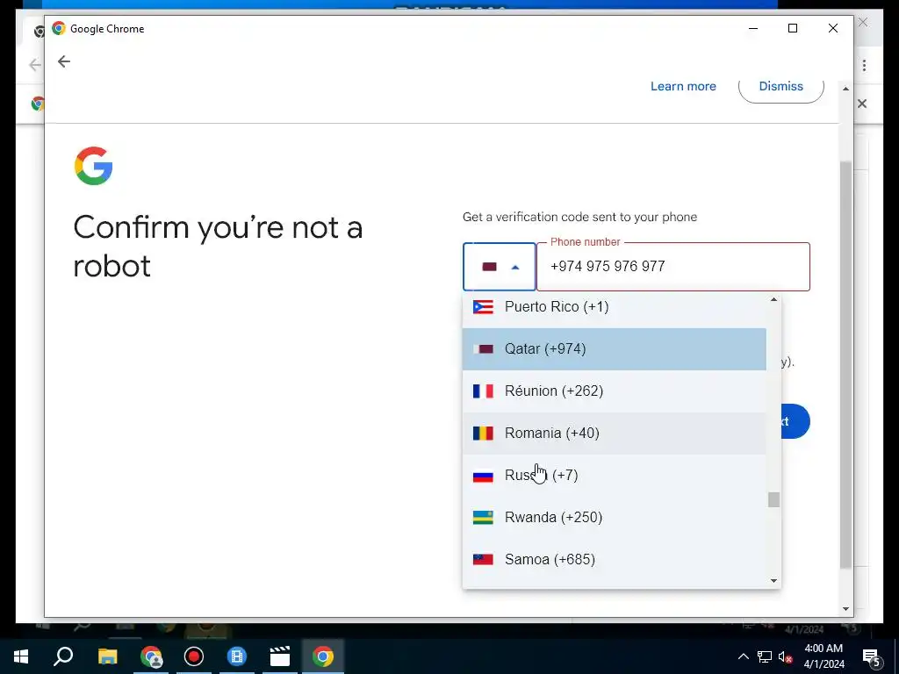The width and height of the screenshot is (899, 674).
Task: Click the Qatar flag in the list
Action: pyautogui.click(x=483, y=349)
